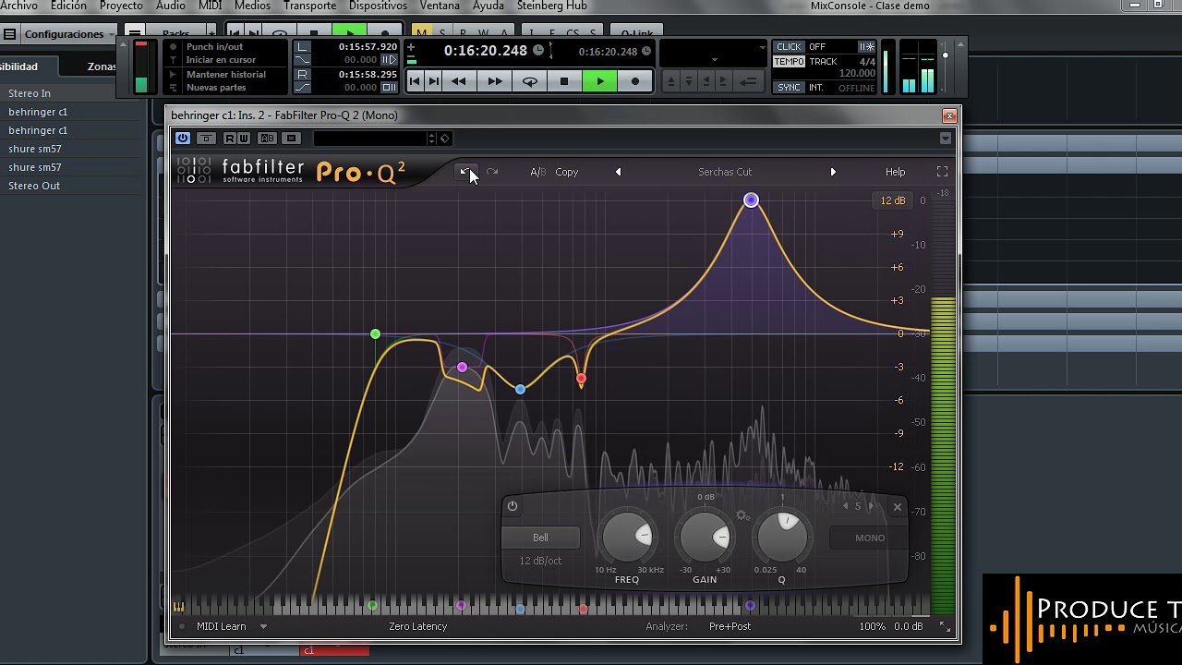Redo FabFilter change

[492, 172]
